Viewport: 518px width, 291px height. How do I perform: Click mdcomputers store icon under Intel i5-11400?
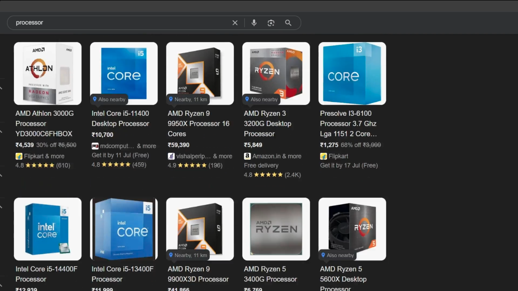(x=95, y=146)
